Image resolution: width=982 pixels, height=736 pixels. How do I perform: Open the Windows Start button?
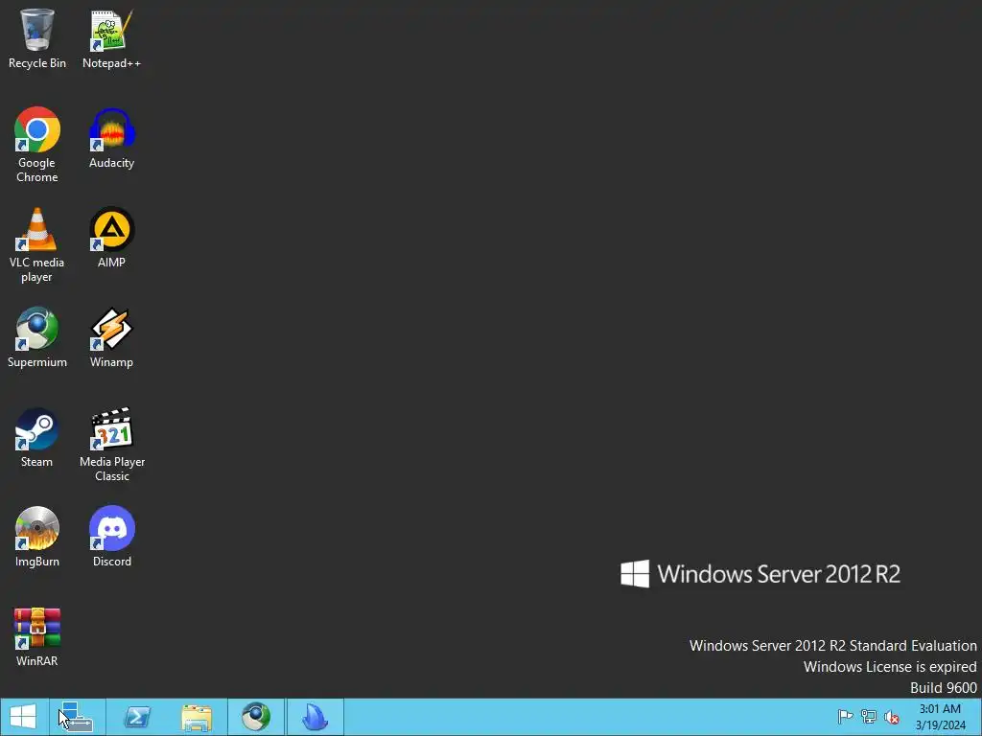coord(23,717)
